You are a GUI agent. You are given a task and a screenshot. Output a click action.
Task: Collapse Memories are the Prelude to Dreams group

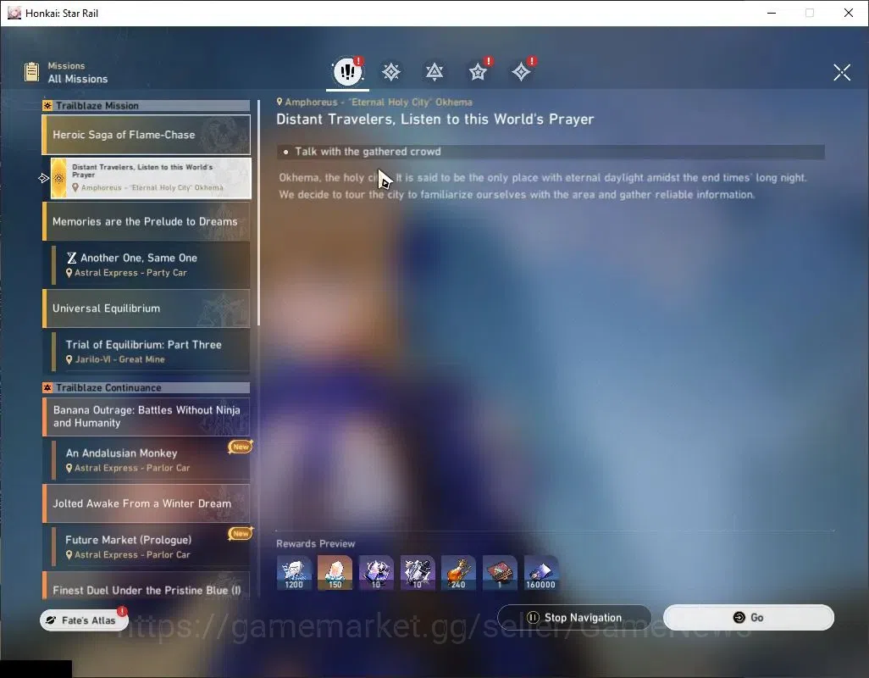[147, 222]
